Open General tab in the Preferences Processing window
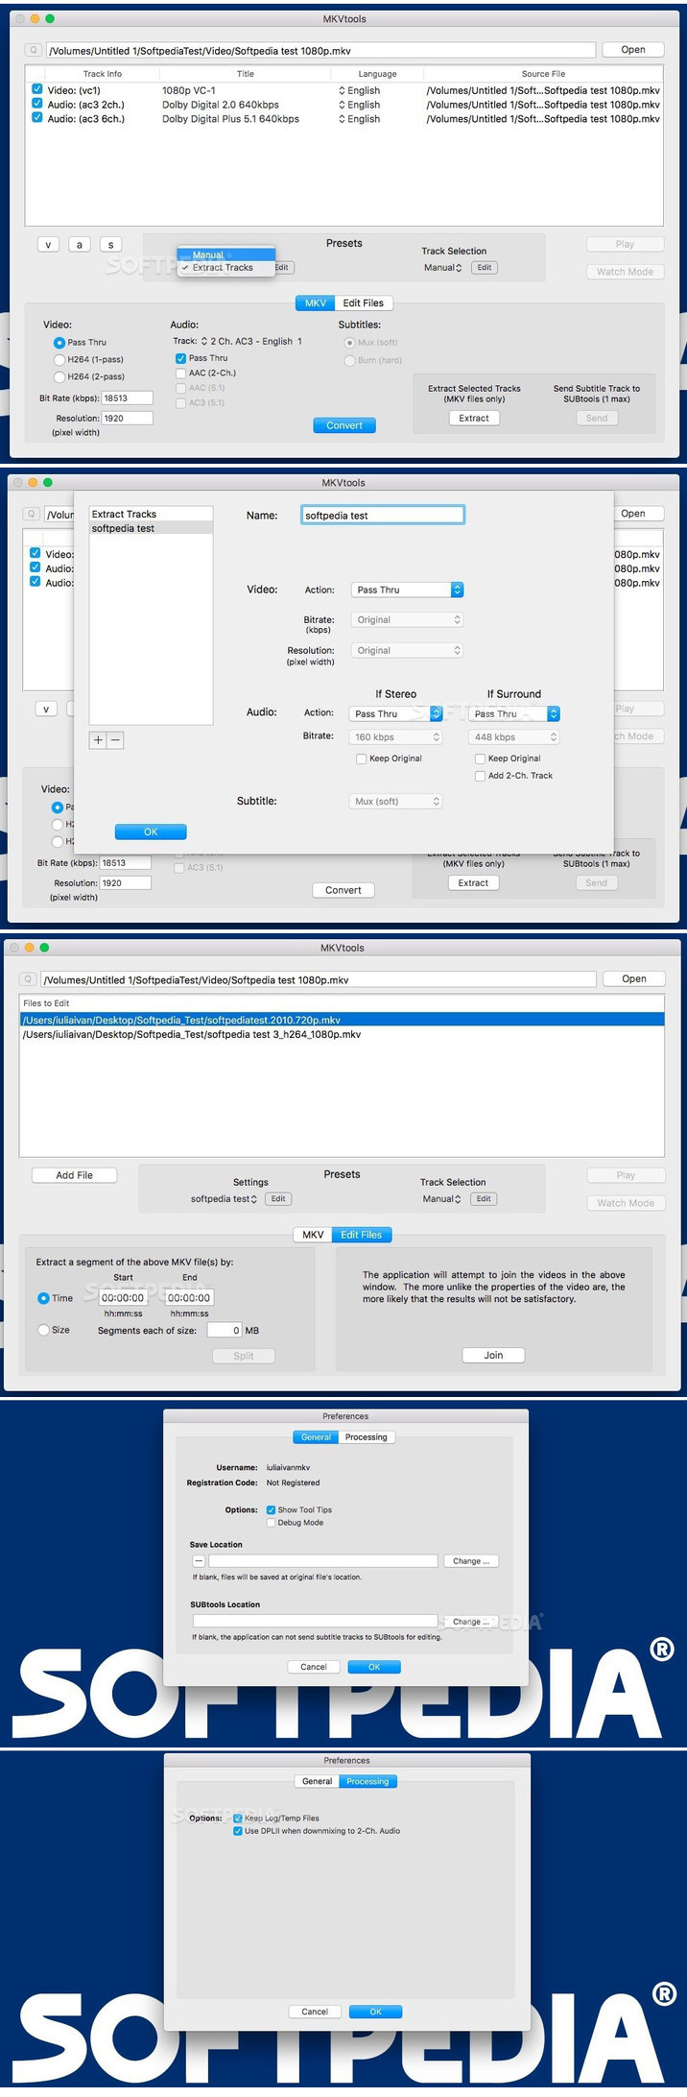 (x=318, y=1781)
